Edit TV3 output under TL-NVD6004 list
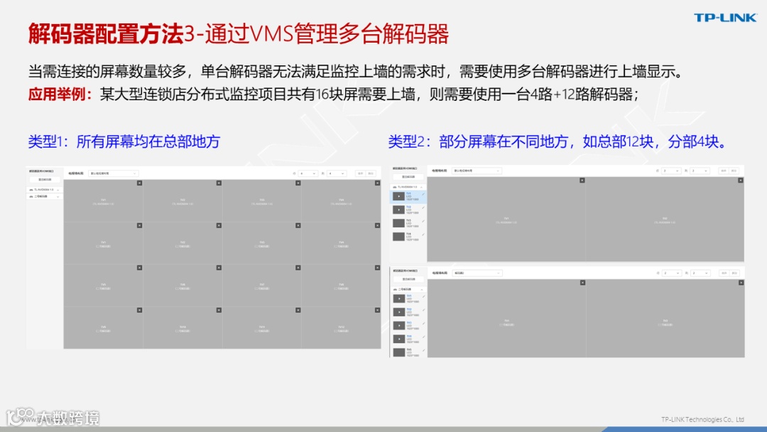Viewport: 767px width, 432px height. (x=423, y=221)
